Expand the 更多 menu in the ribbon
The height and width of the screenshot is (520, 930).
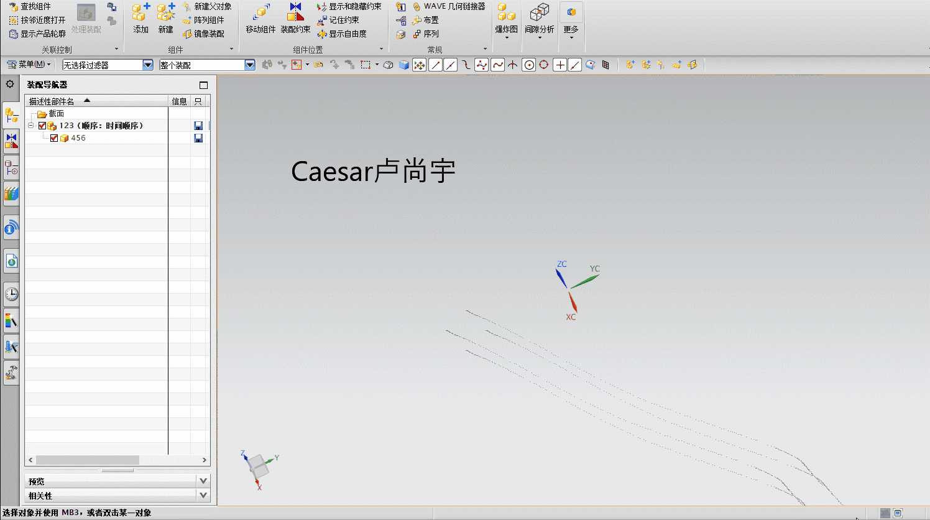tap(571, 29)
